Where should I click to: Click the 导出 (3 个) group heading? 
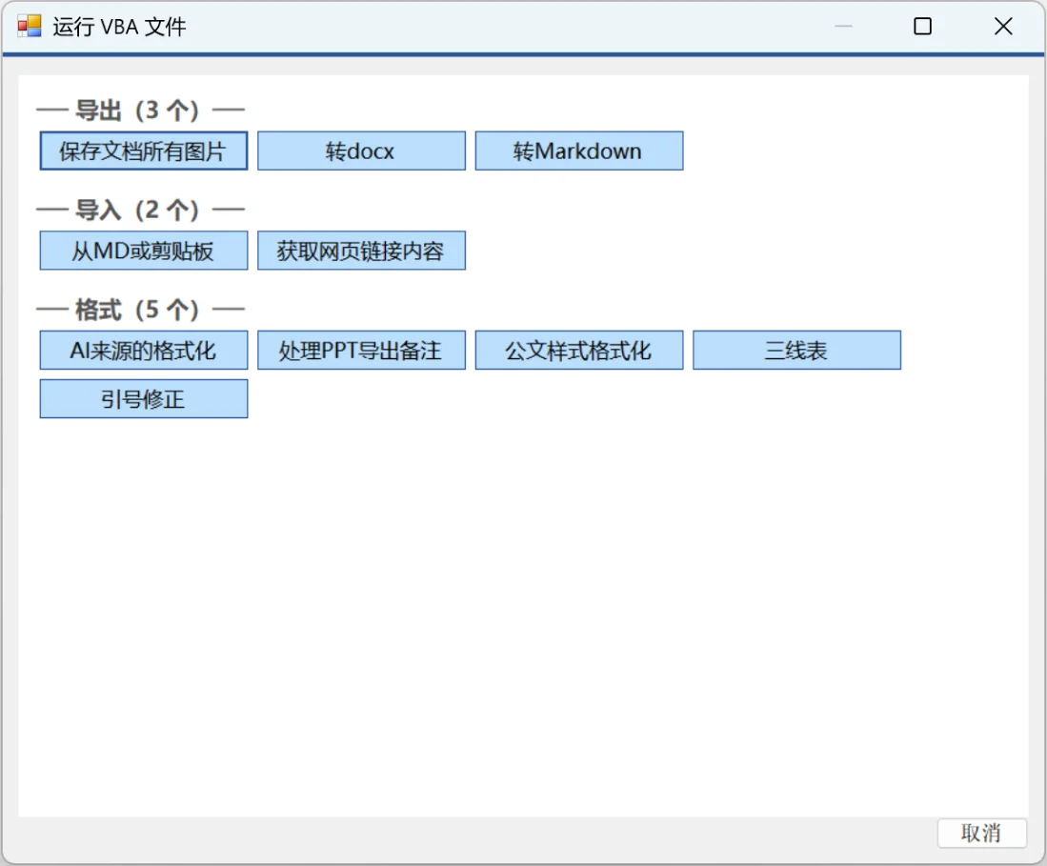coord(140,111)
